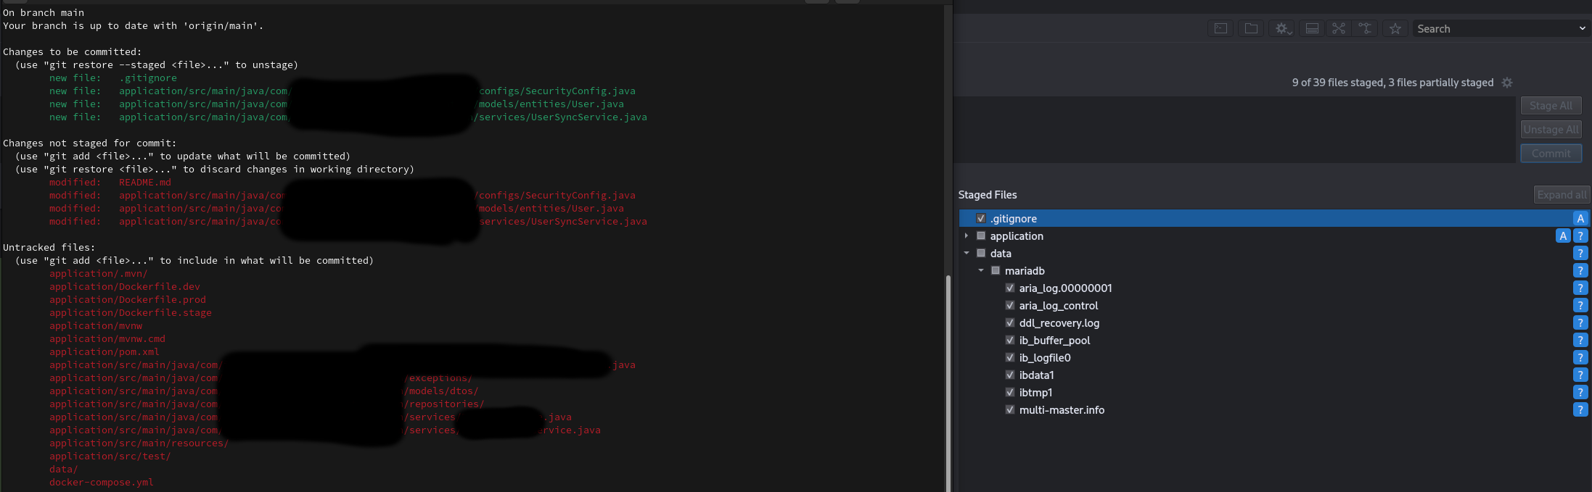
Task: Click 'On branch main' terminal line
Action: [44, 12]
